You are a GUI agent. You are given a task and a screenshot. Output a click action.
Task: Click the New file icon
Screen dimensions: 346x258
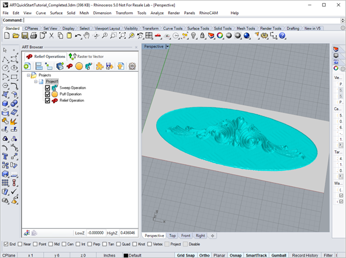coord(7,36)
